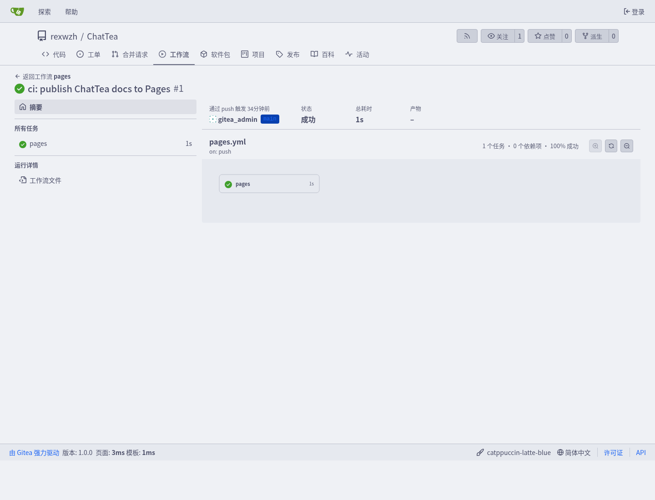The height and width of the screenshot is (500, 655).
Task: Fork the repository with 派生 button
Action: [x=592, y=36]
